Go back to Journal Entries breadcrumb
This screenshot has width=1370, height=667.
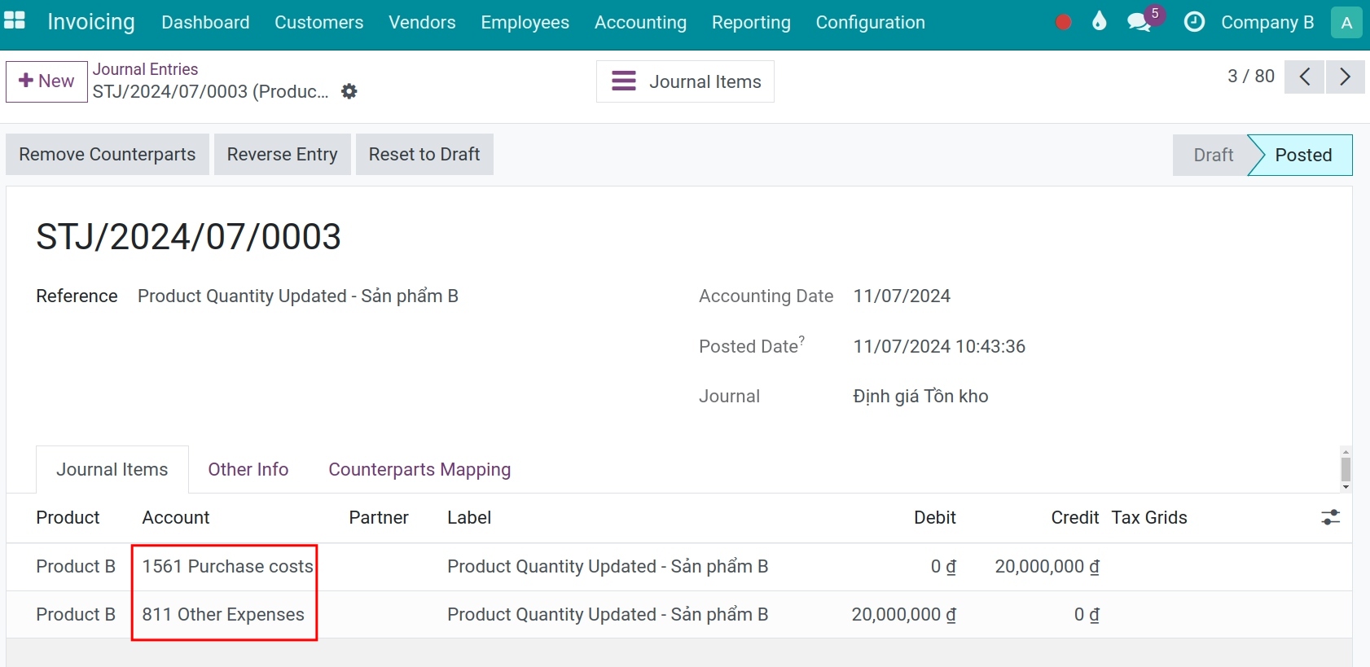pyautogui.click(x=145, y=69)
